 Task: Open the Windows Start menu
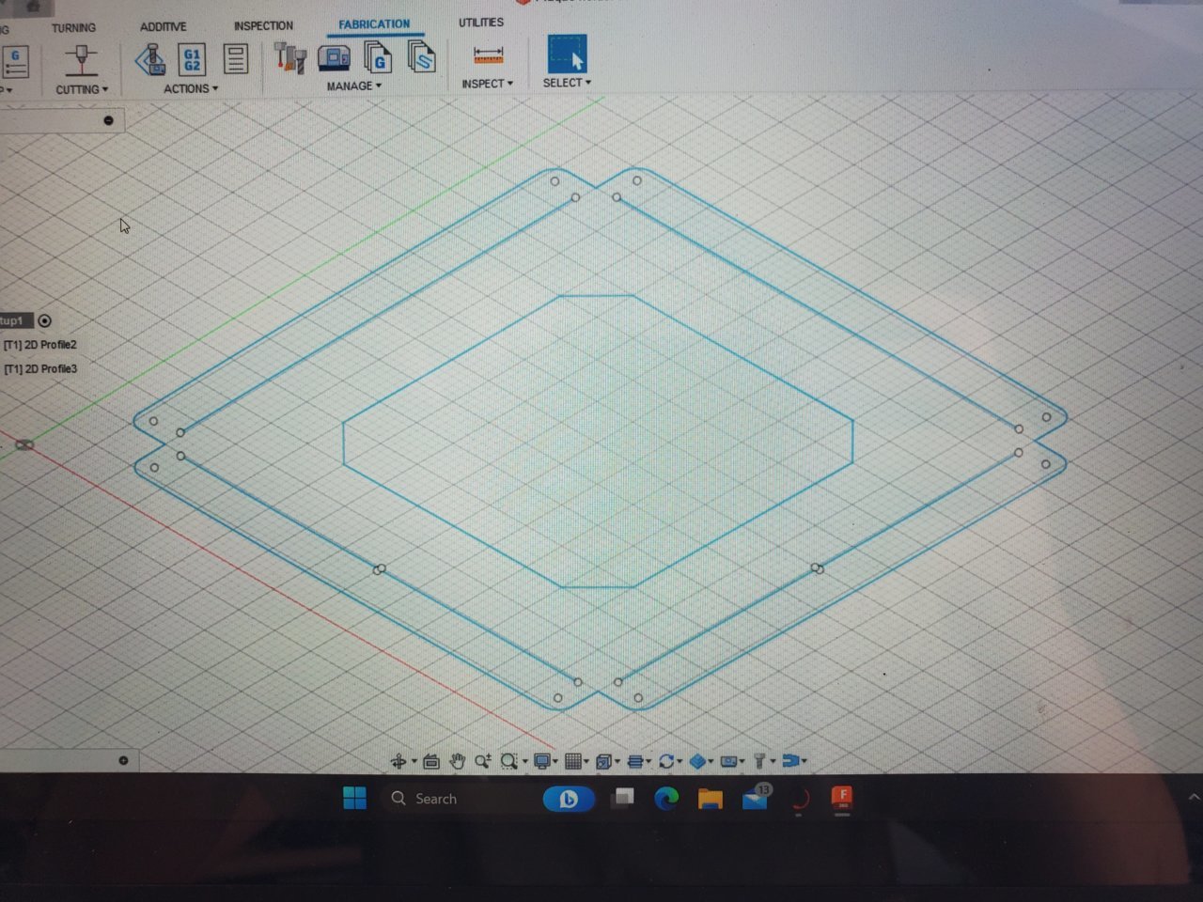(x=354, y=799)
